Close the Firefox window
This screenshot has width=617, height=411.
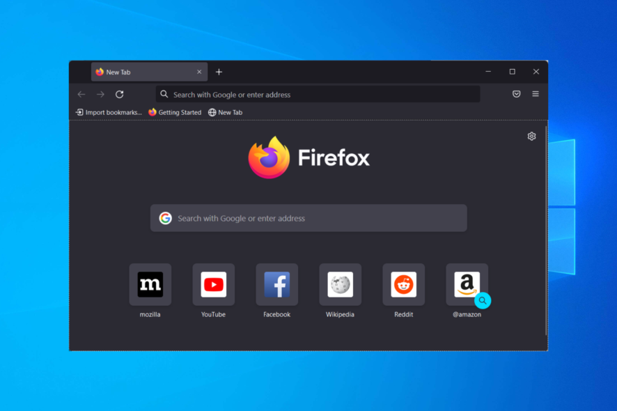pos(536,72)
